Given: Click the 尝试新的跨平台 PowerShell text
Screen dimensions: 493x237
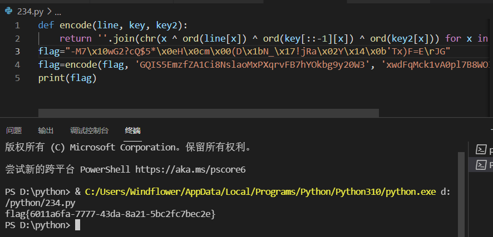Looking at the screenshot, I should (67, 170).
